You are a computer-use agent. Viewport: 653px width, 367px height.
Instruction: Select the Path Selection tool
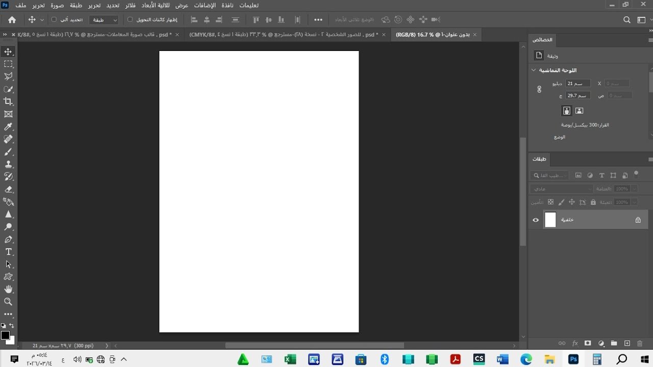tap(8, 265)
